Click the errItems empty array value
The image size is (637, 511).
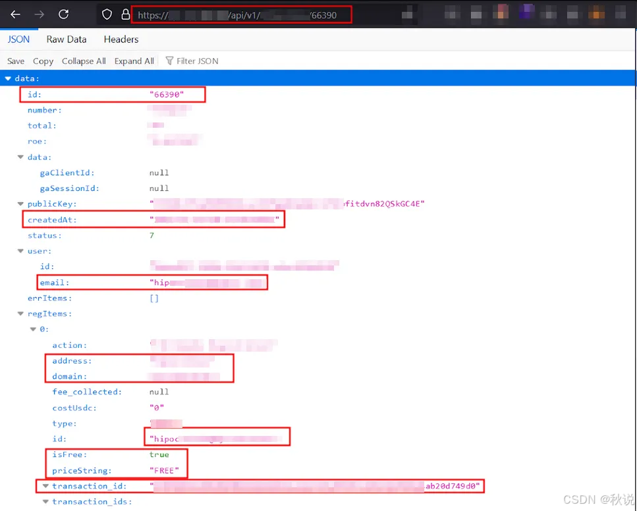click(154, 298)
